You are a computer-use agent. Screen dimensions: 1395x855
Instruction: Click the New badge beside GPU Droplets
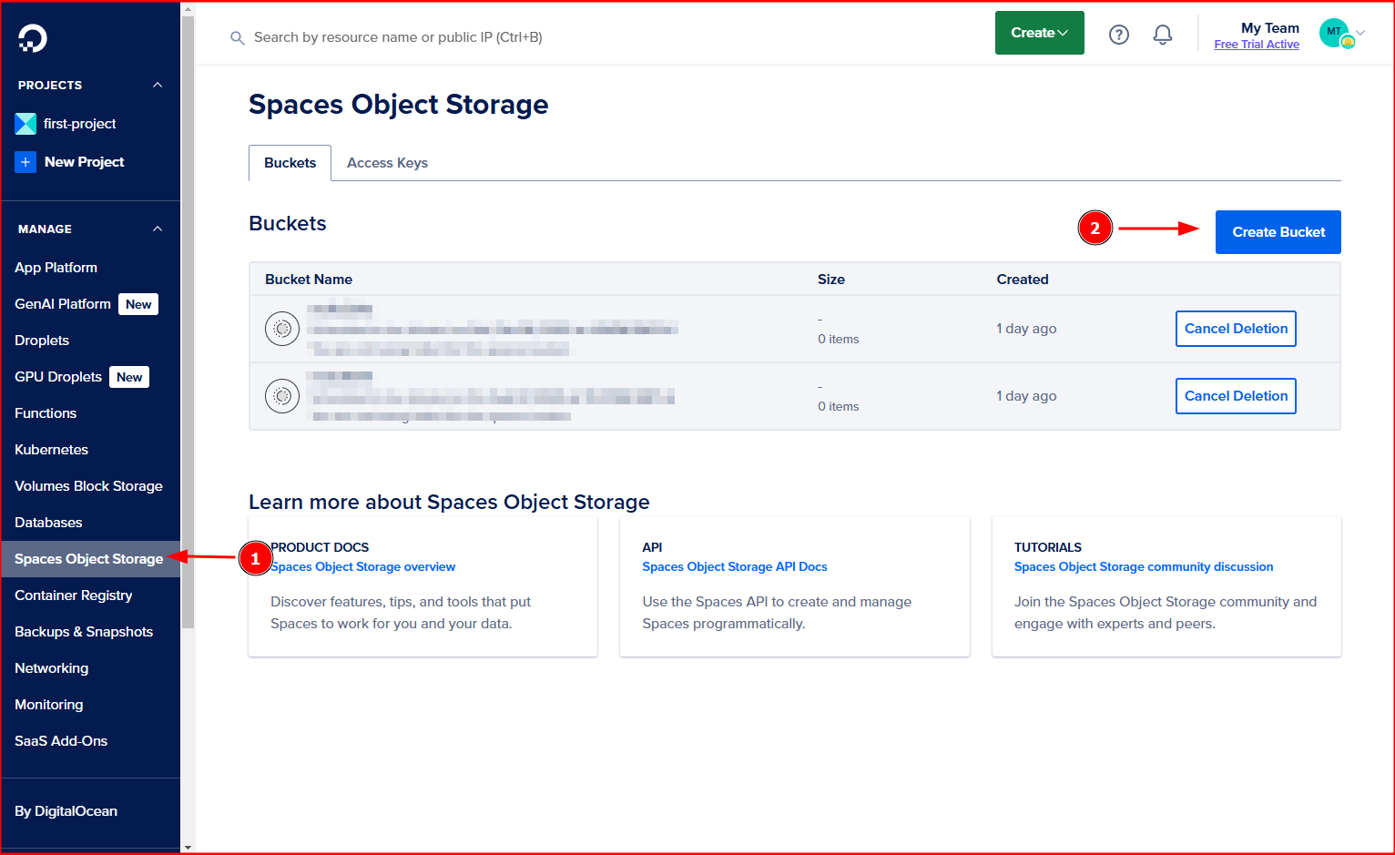129,377
